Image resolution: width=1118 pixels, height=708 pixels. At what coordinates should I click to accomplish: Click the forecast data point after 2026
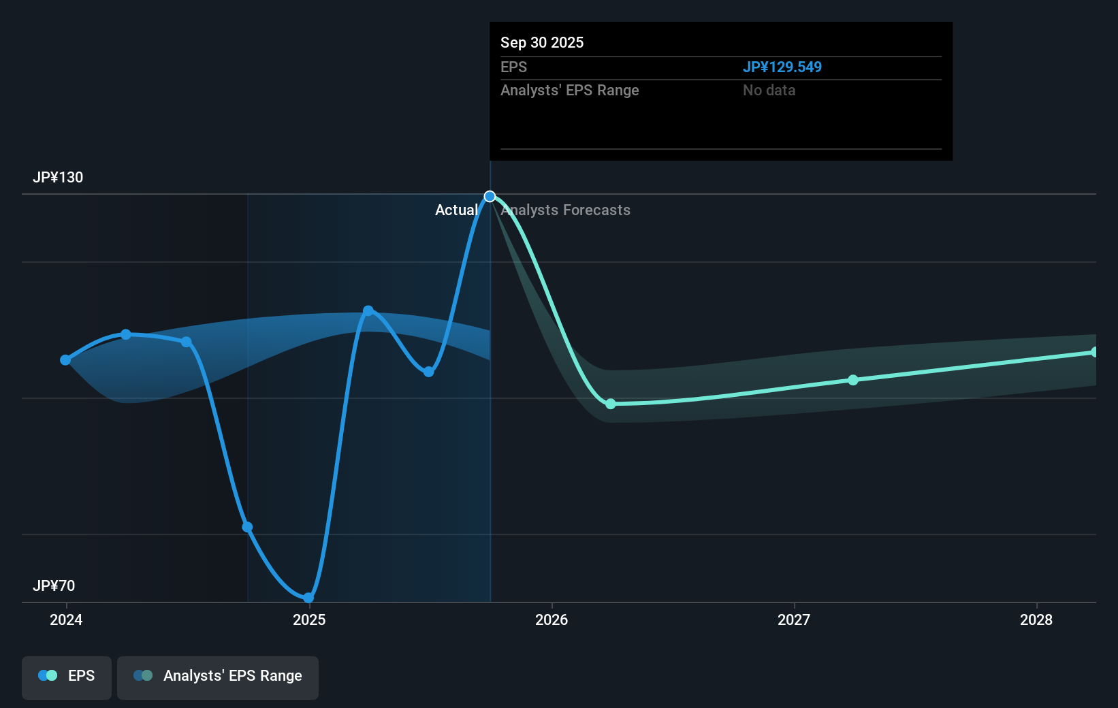coord(611,404)
